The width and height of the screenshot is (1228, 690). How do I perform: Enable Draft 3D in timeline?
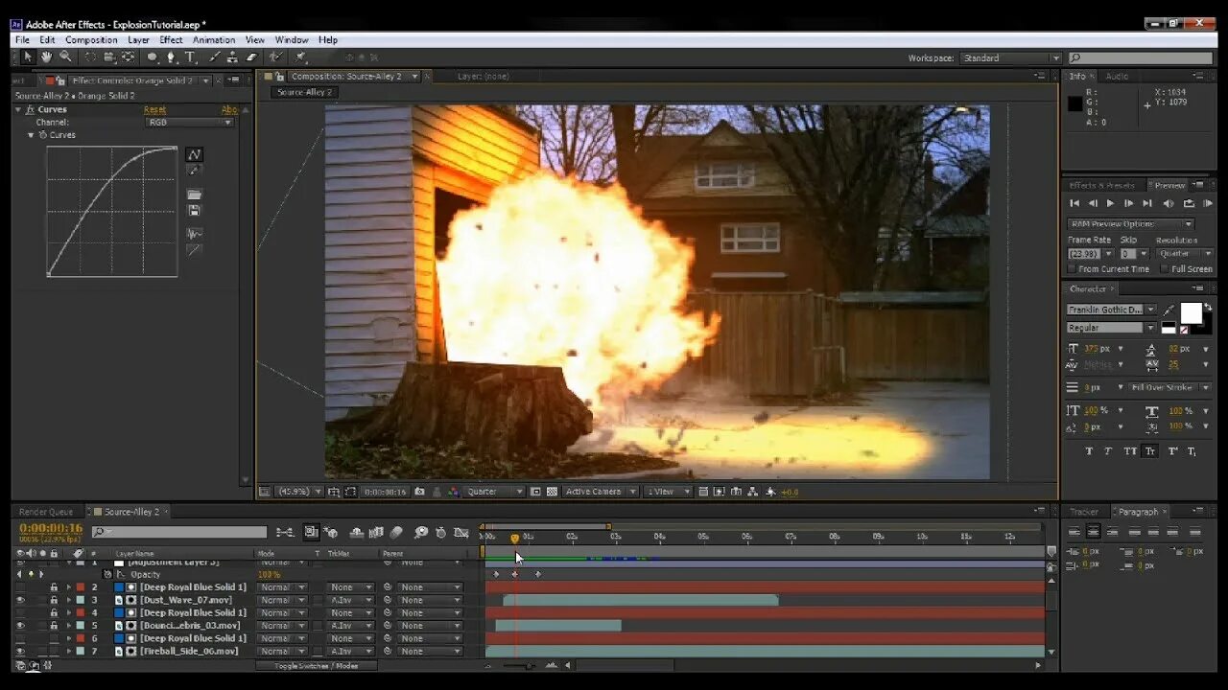tap(331, 532)
